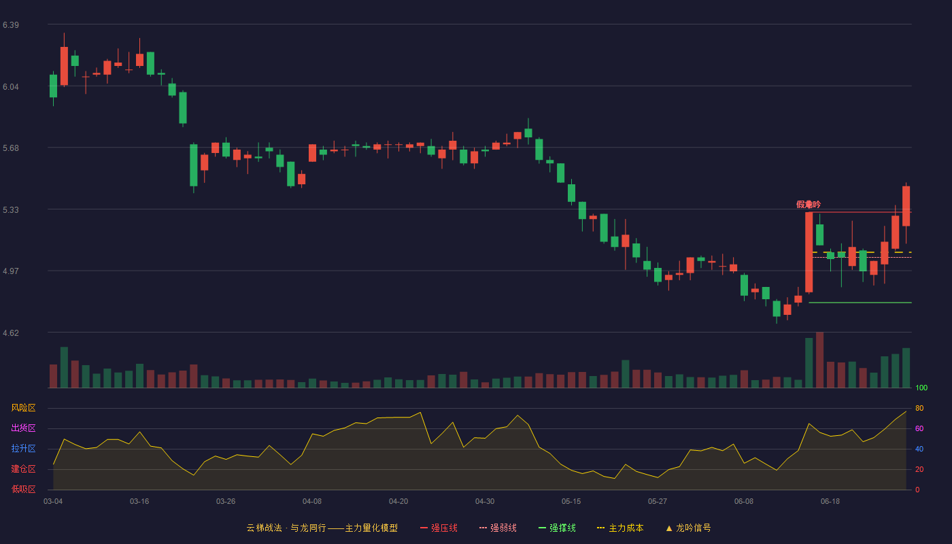This screenshot has height=544, width=952.
Task: Click the red 强压线 resistance line on chart
Action: (x=860, y=212)
